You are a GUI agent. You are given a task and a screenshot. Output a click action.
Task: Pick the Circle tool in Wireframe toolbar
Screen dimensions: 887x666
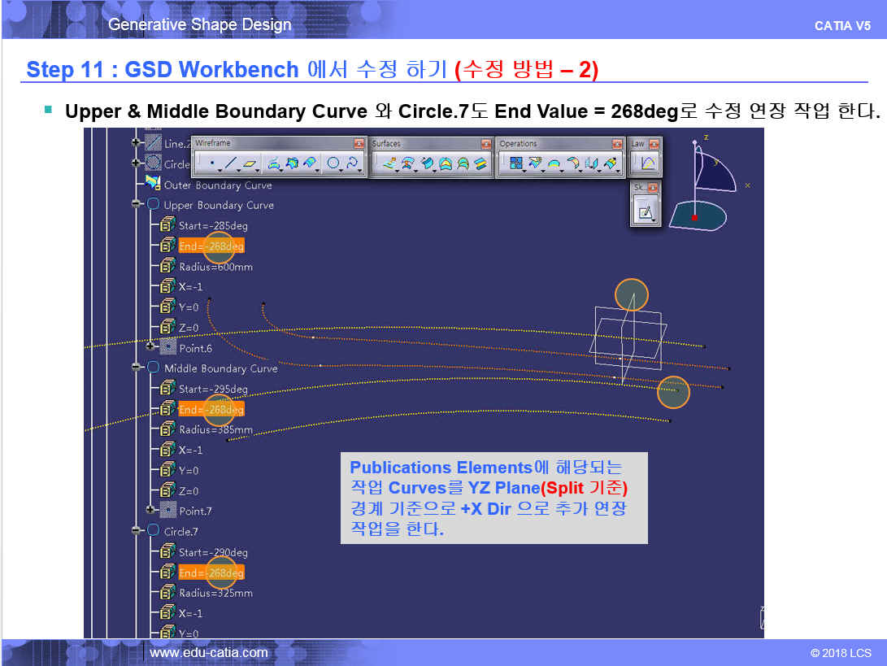[333, 163]
